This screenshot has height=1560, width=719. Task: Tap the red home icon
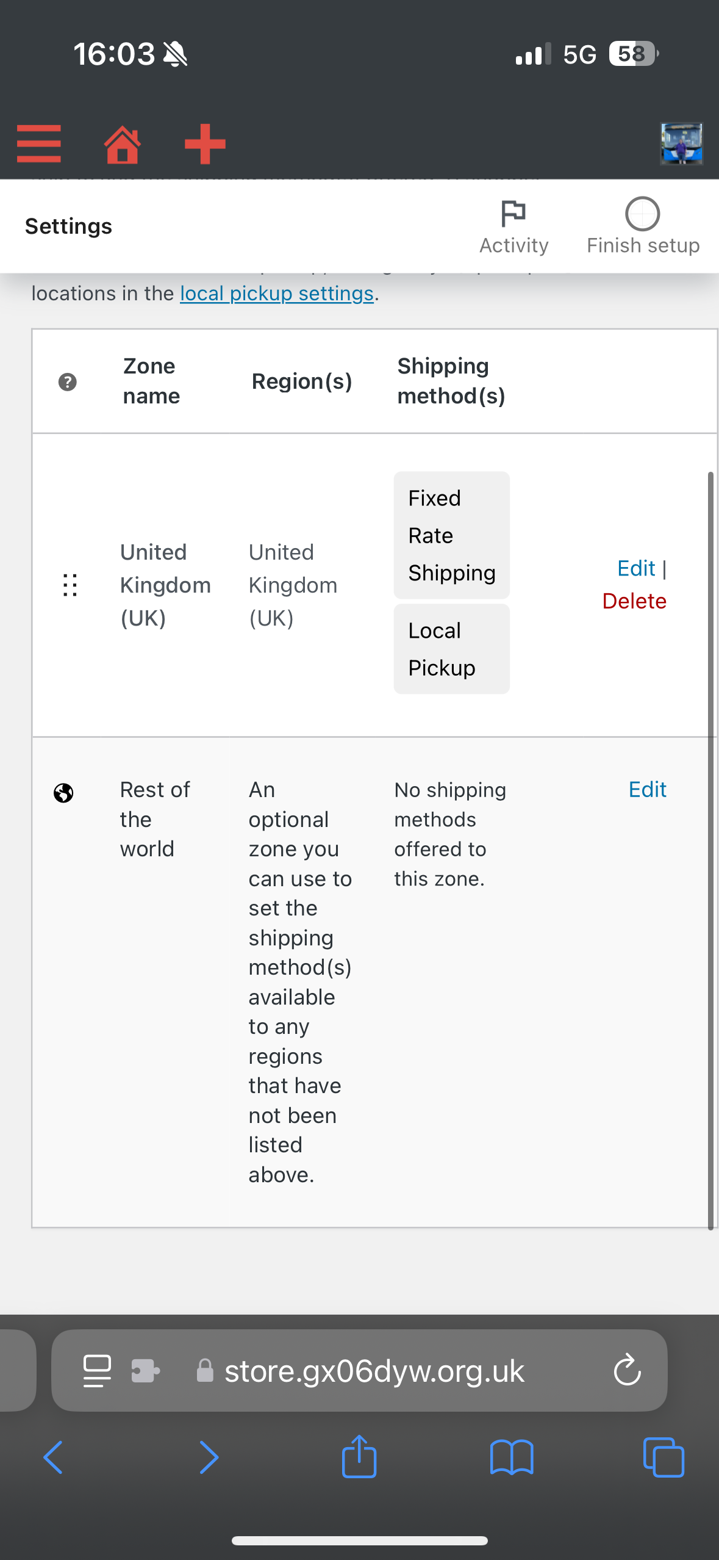123,145
